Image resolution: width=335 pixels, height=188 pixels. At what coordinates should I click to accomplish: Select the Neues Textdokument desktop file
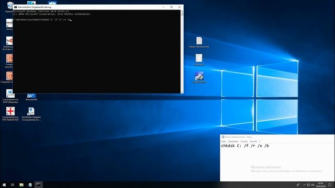[x=199, y=42]
